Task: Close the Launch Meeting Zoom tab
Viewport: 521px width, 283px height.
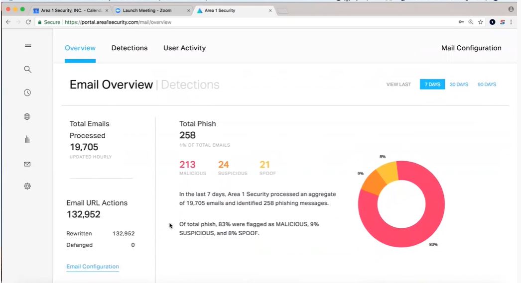Action: point(188,10)
